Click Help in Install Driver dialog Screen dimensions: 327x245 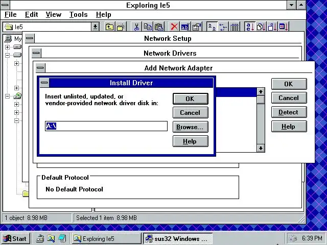coord(191,141)
